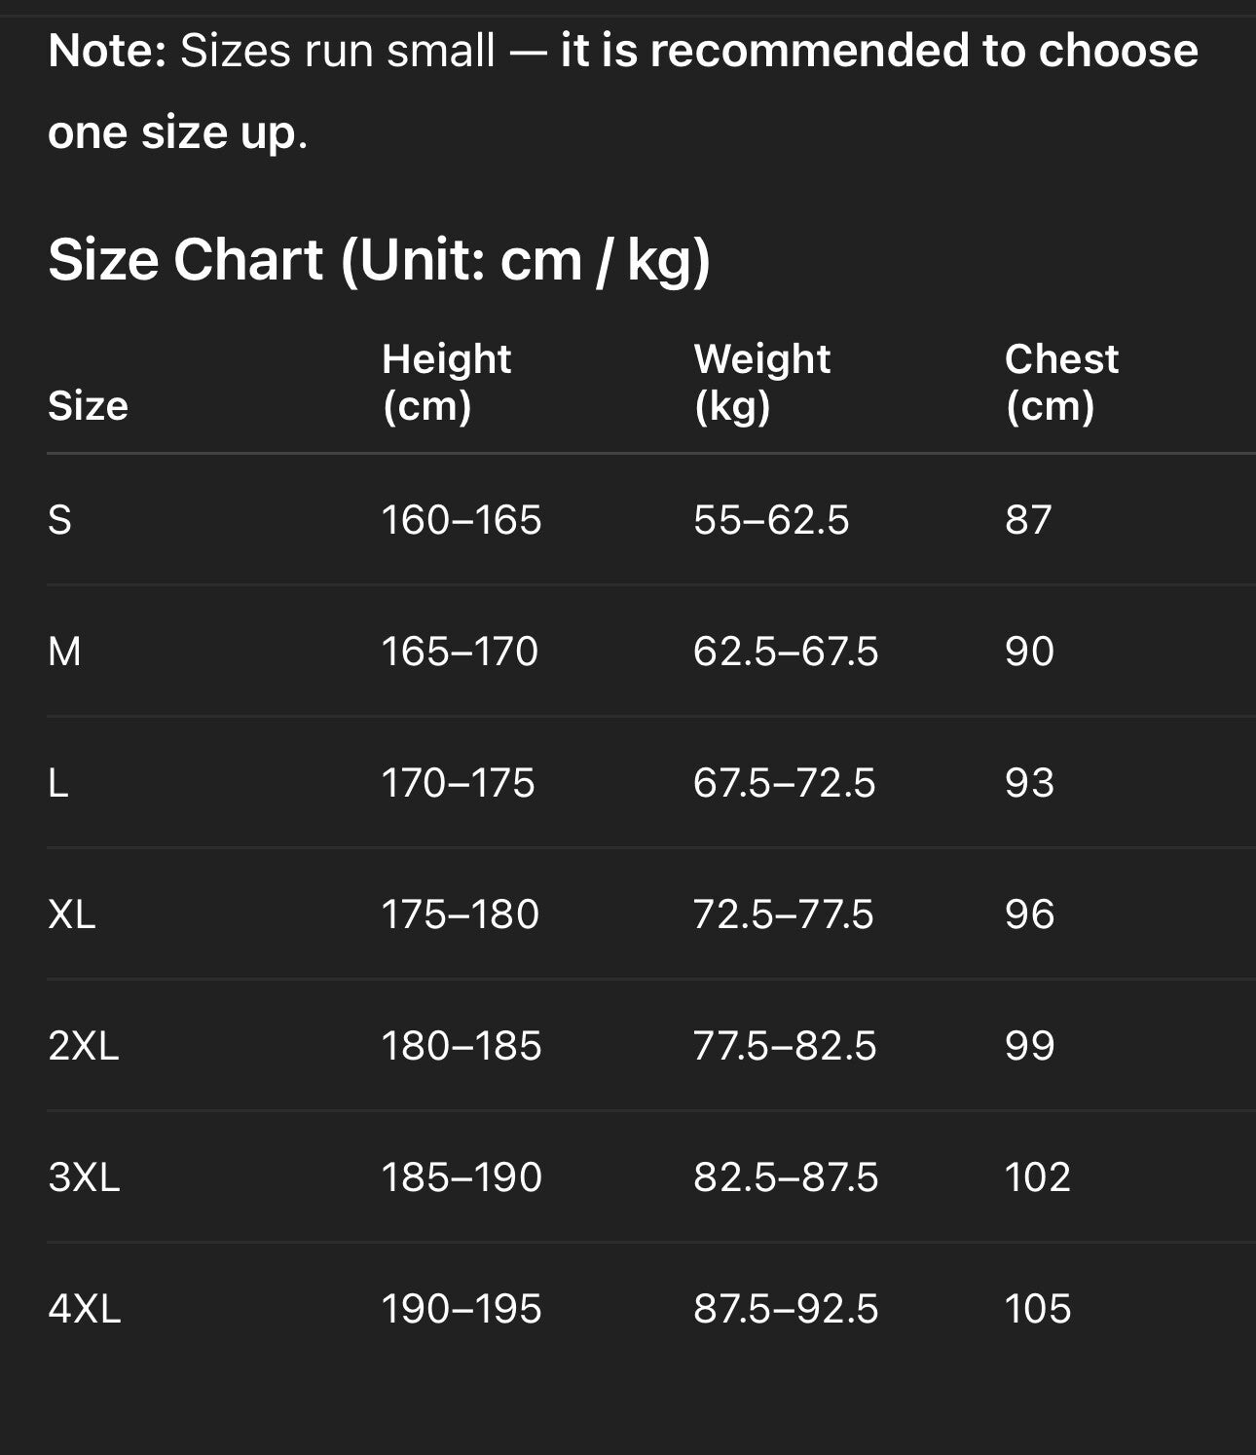This screenshot has height=1455, width=1256.
Task: Click the Chest (cm) column header
Action: [x=1061, y=382]
